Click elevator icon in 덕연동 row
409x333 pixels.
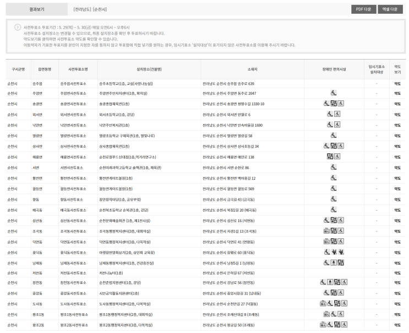(326, 241)
